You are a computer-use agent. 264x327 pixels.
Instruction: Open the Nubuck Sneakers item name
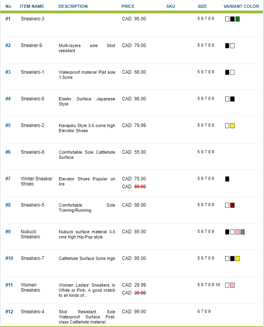(31, 234)
